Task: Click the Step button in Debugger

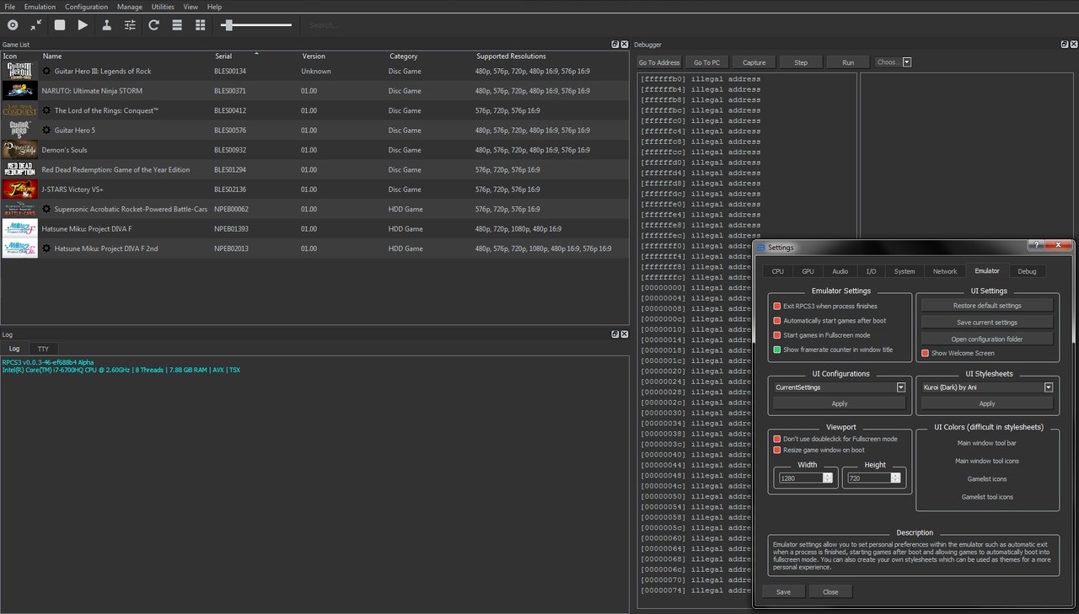Action: point(801,62)
